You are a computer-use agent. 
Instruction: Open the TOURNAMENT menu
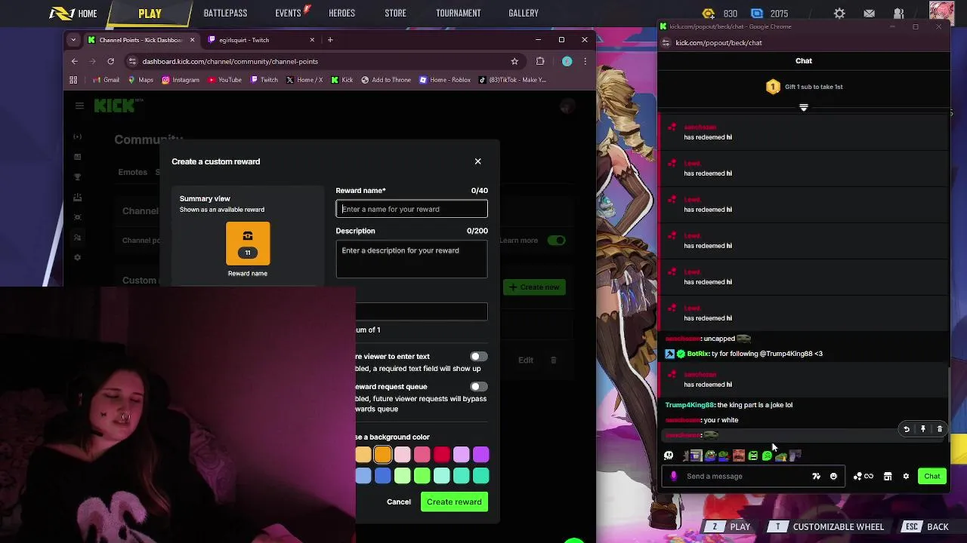click(458, 14)
